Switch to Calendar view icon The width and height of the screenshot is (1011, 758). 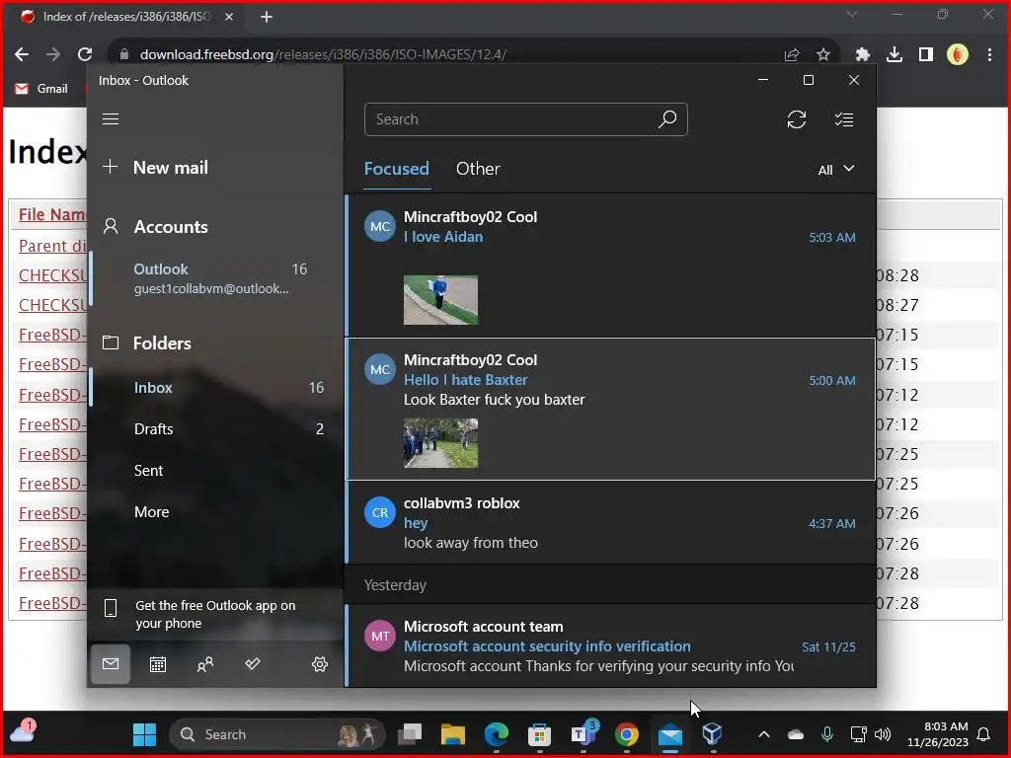click(x=158, y=664)
